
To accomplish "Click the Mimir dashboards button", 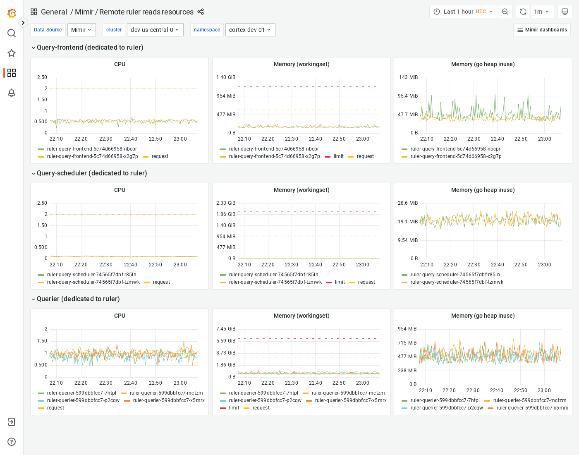I will [x=542, y=29].
